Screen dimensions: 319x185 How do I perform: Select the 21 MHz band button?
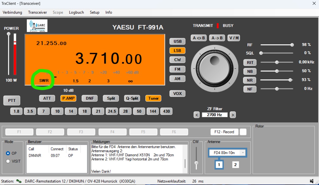(x=98, y=111)
